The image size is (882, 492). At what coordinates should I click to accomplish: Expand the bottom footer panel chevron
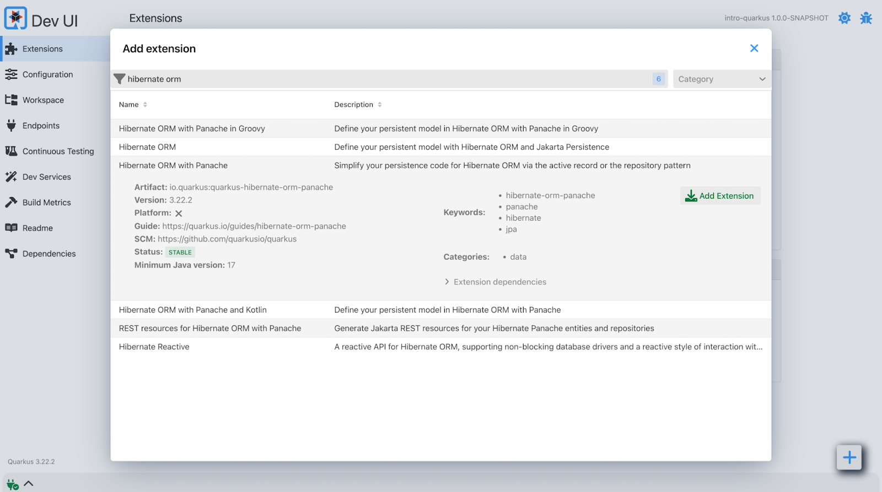[29, 483]
